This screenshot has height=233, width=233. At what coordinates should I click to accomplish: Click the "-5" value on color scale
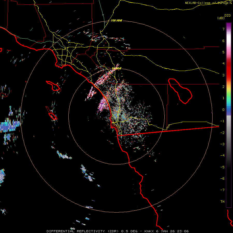point(222,167)
